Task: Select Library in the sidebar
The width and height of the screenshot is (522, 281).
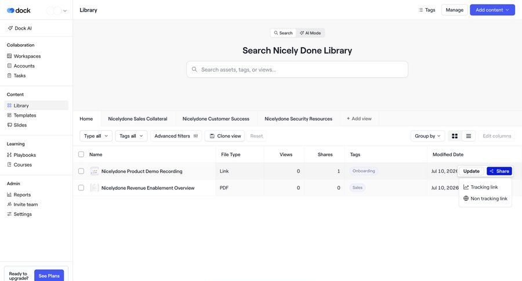Action: (37, 105)
